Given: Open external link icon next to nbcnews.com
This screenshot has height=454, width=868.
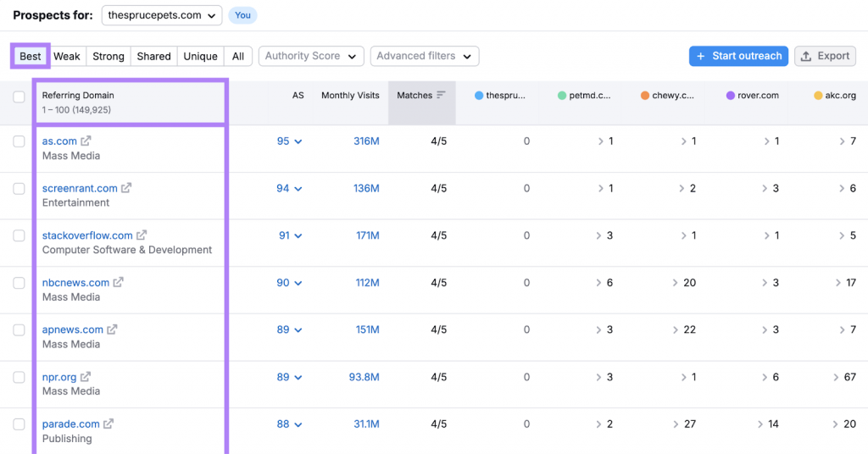Looking at the screenshot, I should (119, 283).
